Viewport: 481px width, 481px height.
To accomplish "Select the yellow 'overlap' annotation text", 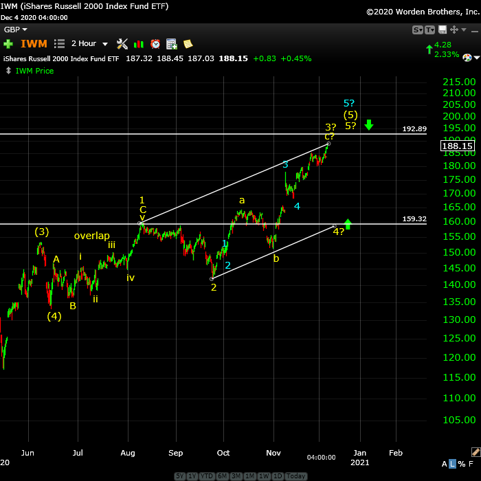I will 91,236.
